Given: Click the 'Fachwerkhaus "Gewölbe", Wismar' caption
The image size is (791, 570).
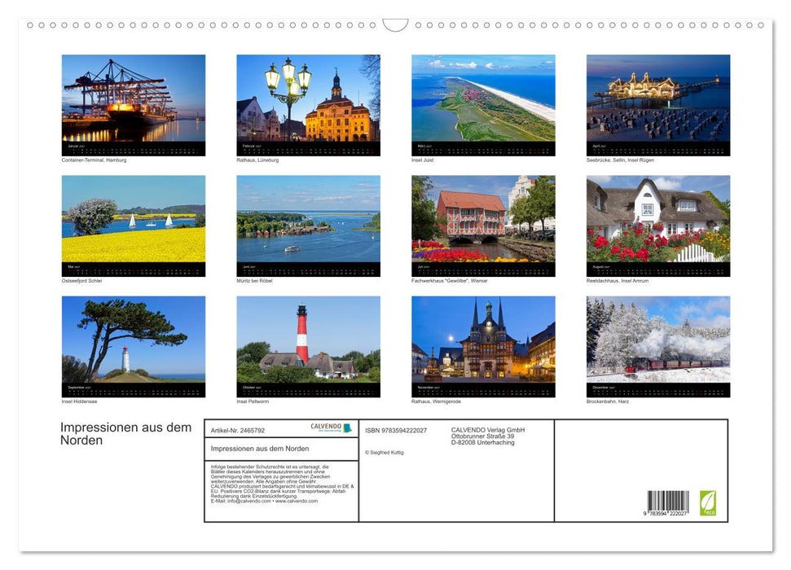Looking at the screenshot, I should 450,280.
